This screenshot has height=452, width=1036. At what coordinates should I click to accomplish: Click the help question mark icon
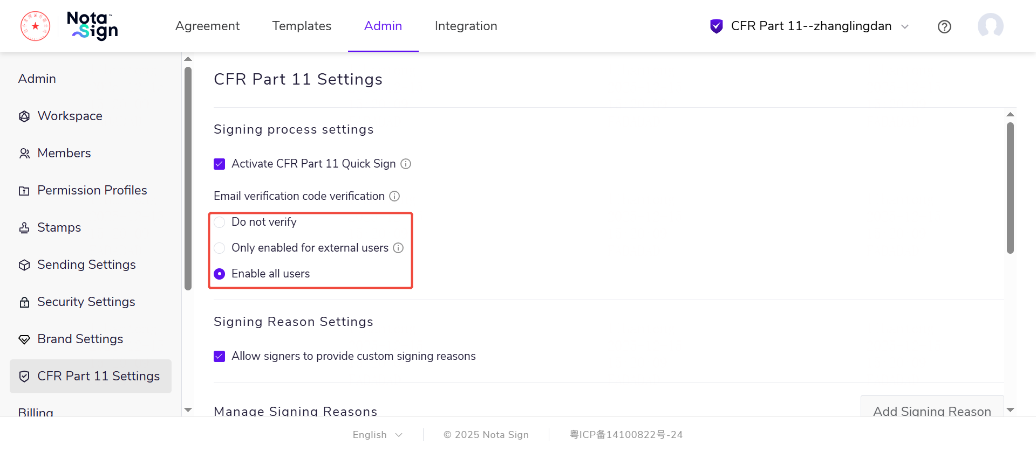tap(944, 26)
